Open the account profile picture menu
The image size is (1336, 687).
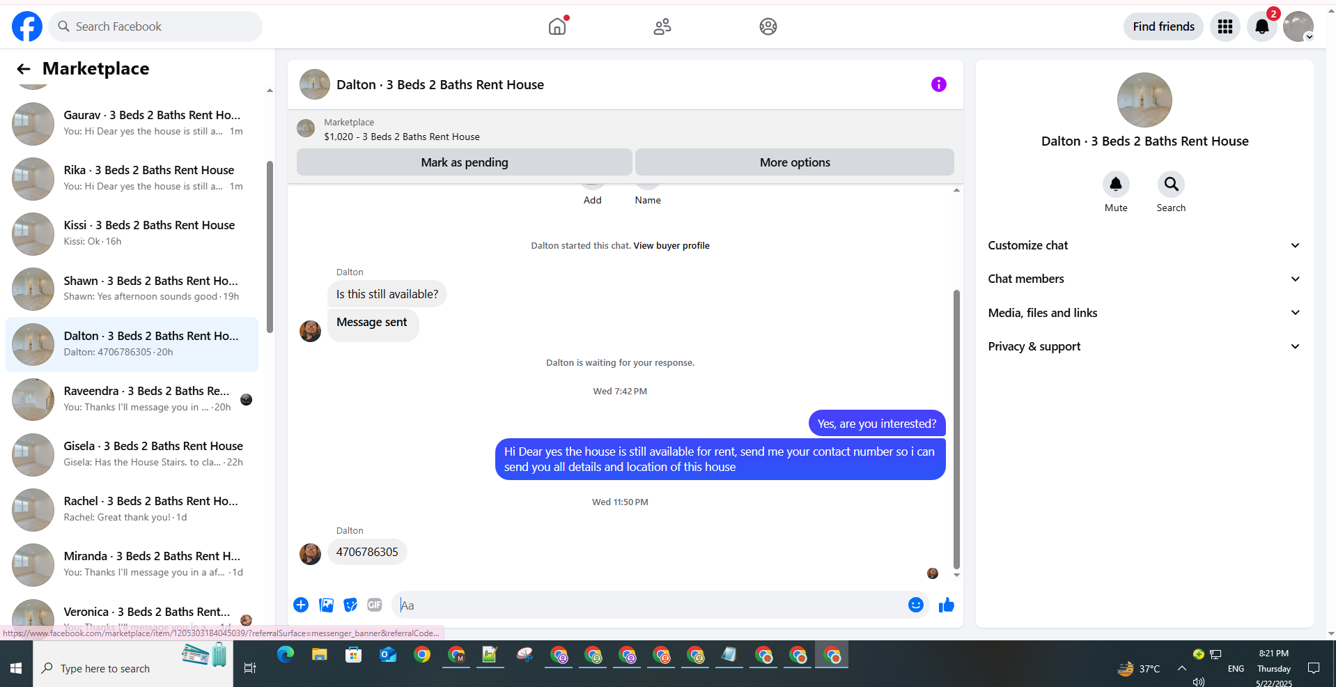(x=1298, y=26)
